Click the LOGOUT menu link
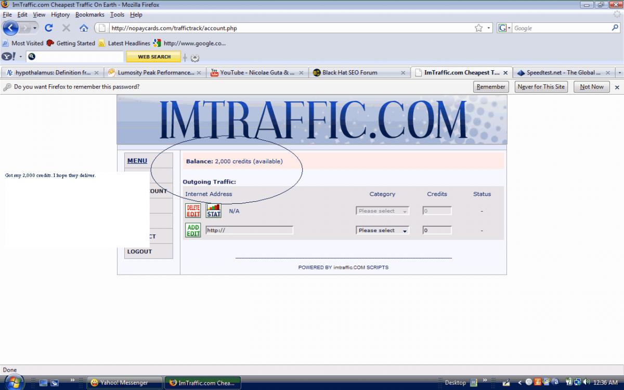The width and height of the screenshot is (624, 390). tap(139, 252)
